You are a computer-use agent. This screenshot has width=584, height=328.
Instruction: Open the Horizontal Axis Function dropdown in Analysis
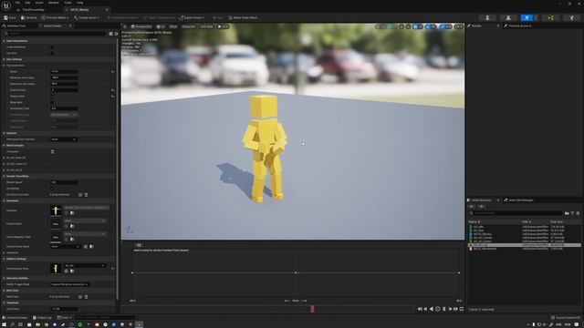point(64,139)
